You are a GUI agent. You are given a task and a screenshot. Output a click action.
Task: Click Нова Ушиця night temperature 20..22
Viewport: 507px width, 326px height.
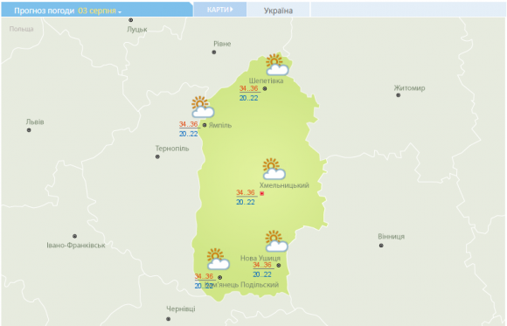click(262, 274)
